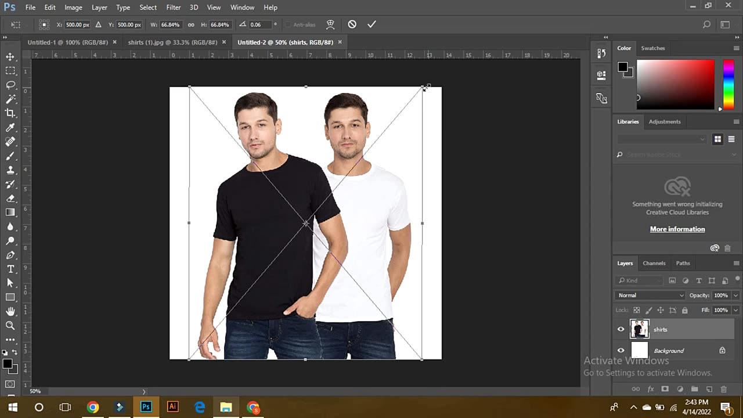
Task: Switch to shirts (1).jpg document tab
Action: coord(172,42)
